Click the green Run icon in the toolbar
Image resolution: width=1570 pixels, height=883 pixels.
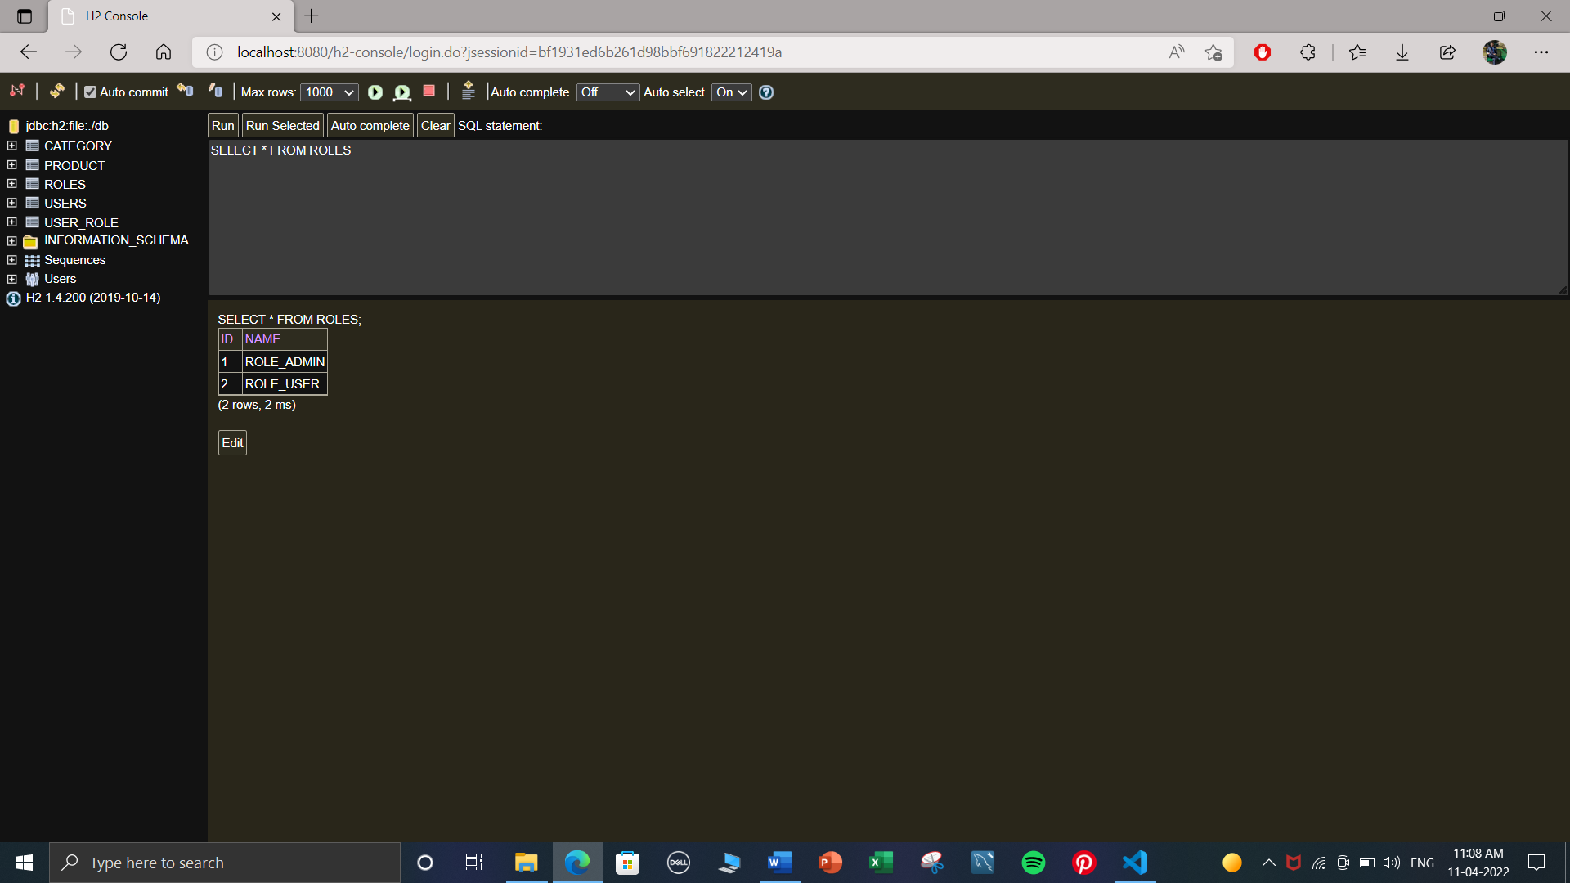(375, 92)
